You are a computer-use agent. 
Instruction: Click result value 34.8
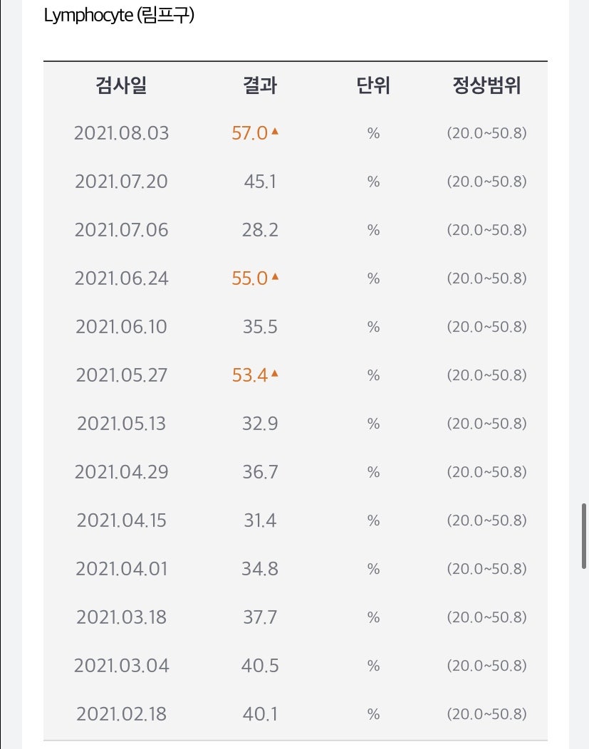260,568
